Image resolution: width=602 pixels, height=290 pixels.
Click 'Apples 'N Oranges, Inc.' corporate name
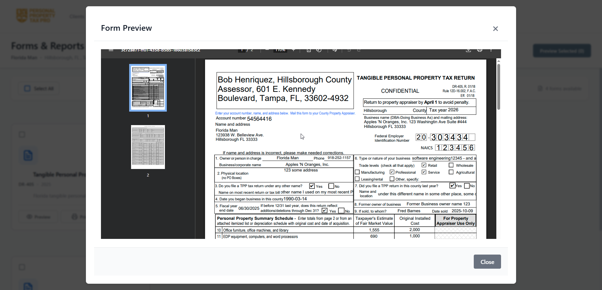tap(307, 164)
